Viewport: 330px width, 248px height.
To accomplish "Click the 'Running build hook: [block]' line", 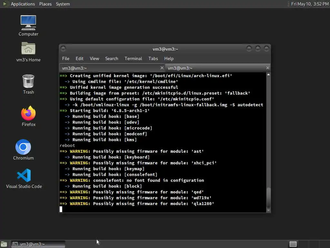I will point(103,186).
